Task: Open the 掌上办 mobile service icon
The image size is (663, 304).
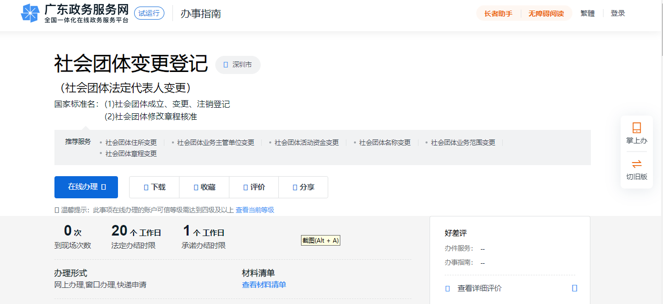Action: pyautogui.click(x=636, y=133)
